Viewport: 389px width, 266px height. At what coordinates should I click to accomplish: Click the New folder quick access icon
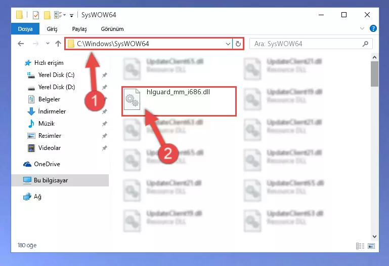tap(47, 15)
